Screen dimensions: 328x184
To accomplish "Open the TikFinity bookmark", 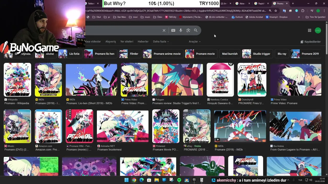I will (171, 17).
